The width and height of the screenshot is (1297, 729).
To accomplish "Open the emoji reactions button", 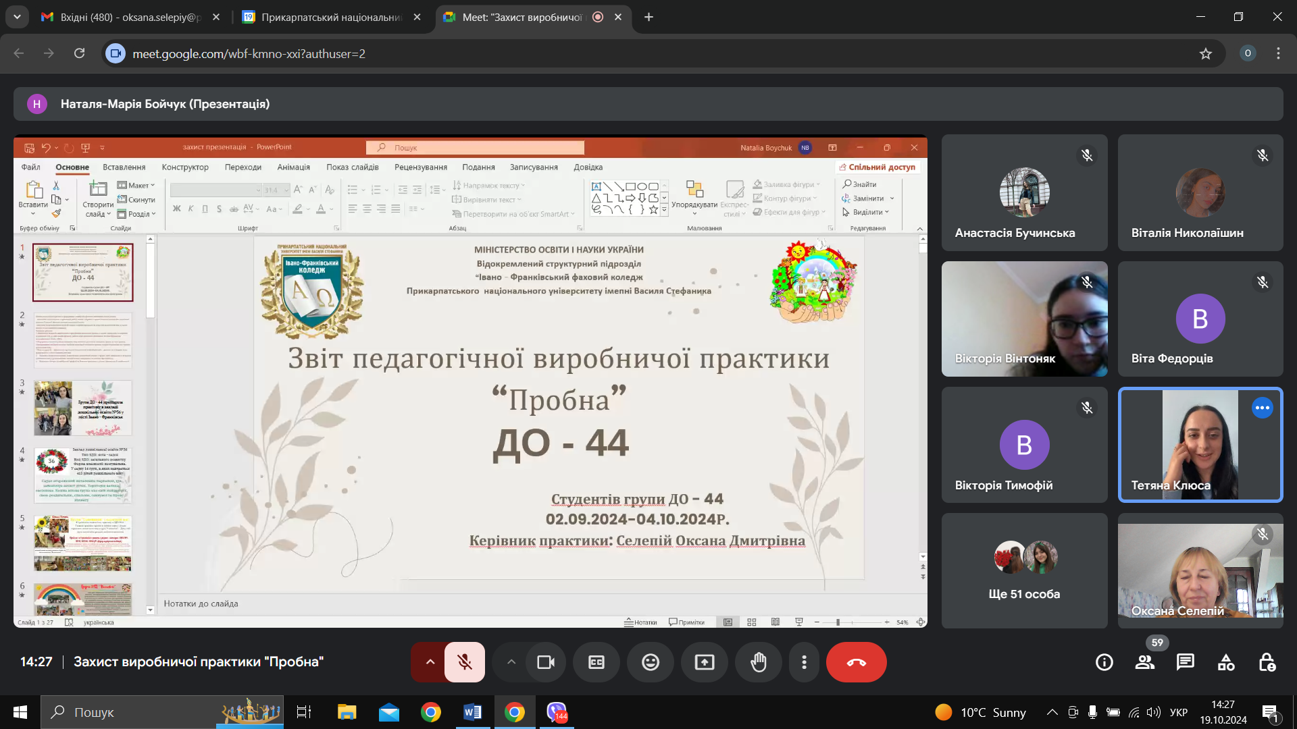I will click(651, 662).
